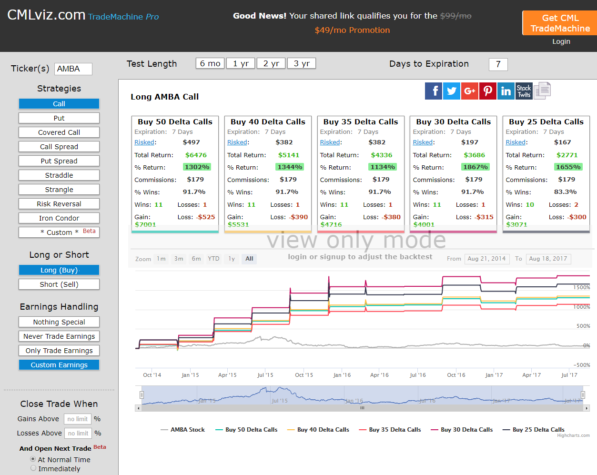Toggle Buy 50 Delta Calls legend series
The width and height of the screenshot is (597, 475).
click(x=246, y=430)
